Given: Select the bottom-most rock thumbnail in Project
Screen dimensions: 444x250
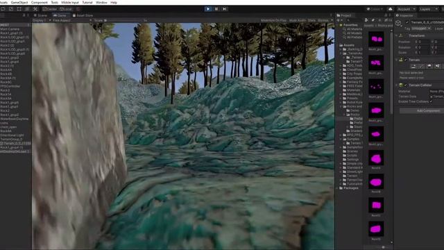Looking at the screenshot, I should point(376,229).
